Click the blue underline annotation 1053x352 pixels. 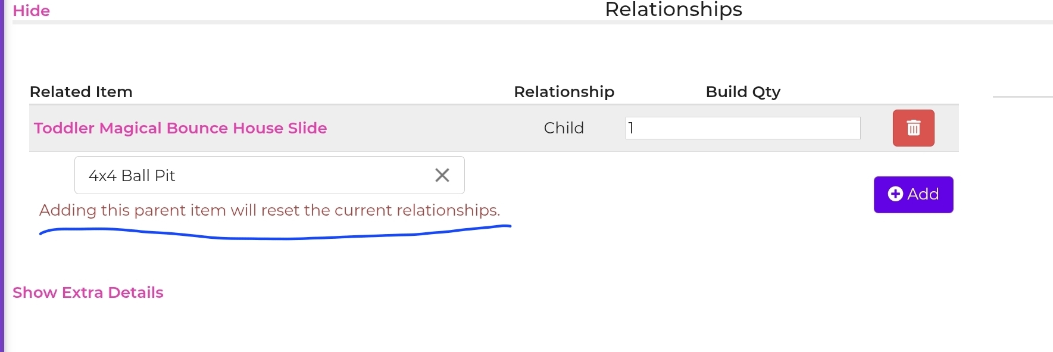click(274, 238)
